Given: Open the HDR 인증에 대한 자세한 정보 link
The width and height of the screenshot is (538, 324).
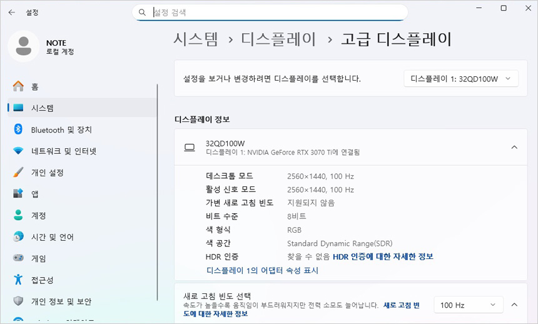Looking at the screenshot, I should 383,256.
